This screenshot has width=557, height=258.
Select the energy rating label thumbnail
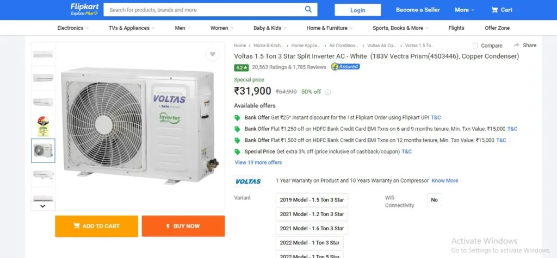pyautogui.click(x=43, y=127)
